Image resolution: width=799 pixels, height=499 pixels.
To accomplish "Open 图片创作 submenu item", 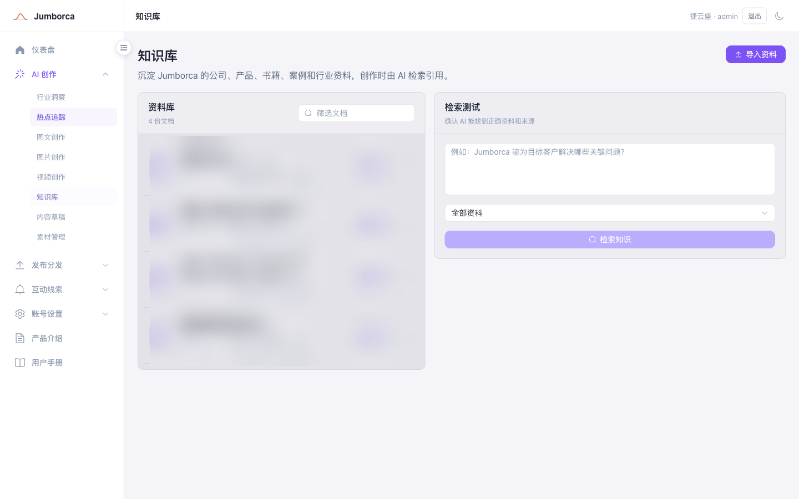I will click(73, 157).
